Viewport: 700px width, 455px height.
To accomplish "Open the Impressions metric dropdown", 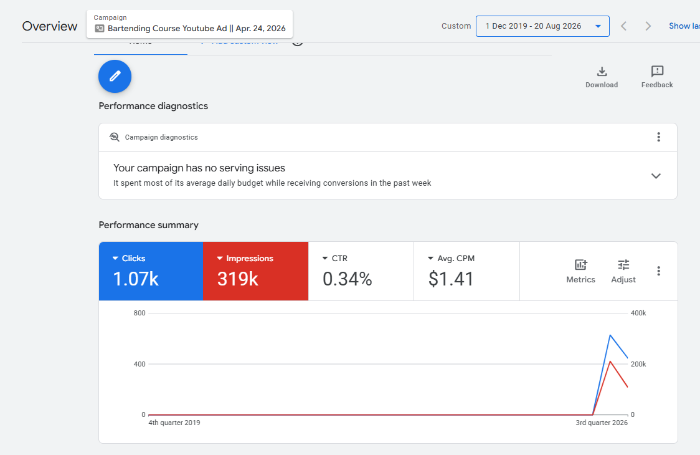I will 245,258.
